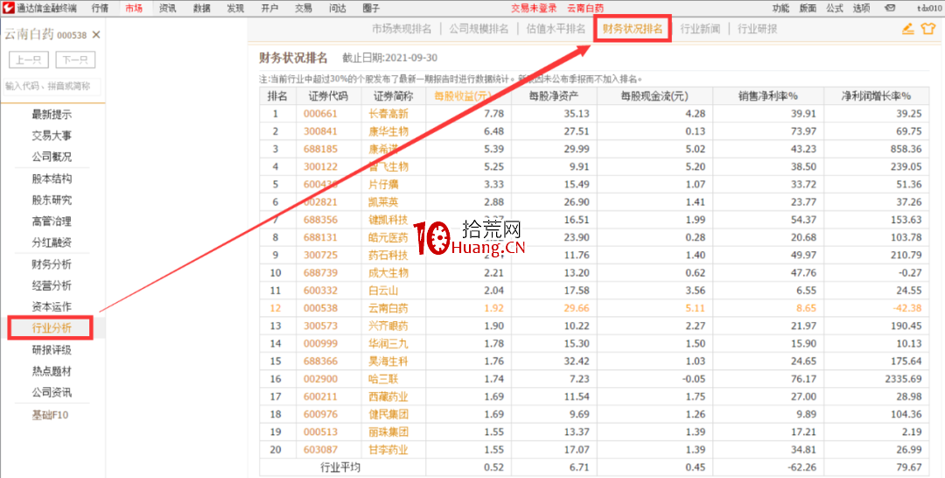Open the 交易 menu
This screenshot has width=945, height=478.
click(x=303, y=8)
